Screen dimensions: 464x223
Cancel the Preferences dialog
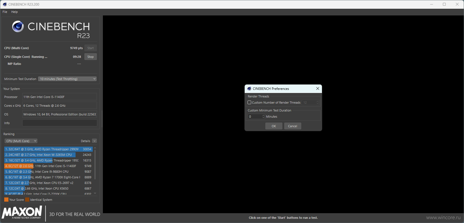point(293,126)
